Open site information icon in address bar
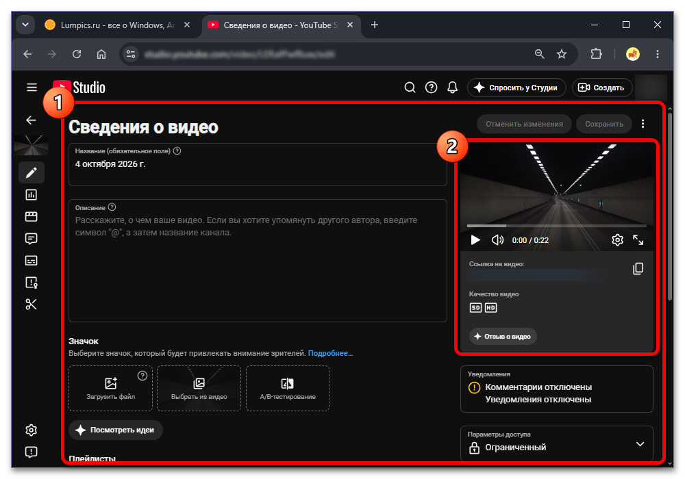685x479 pixels. 131,54
